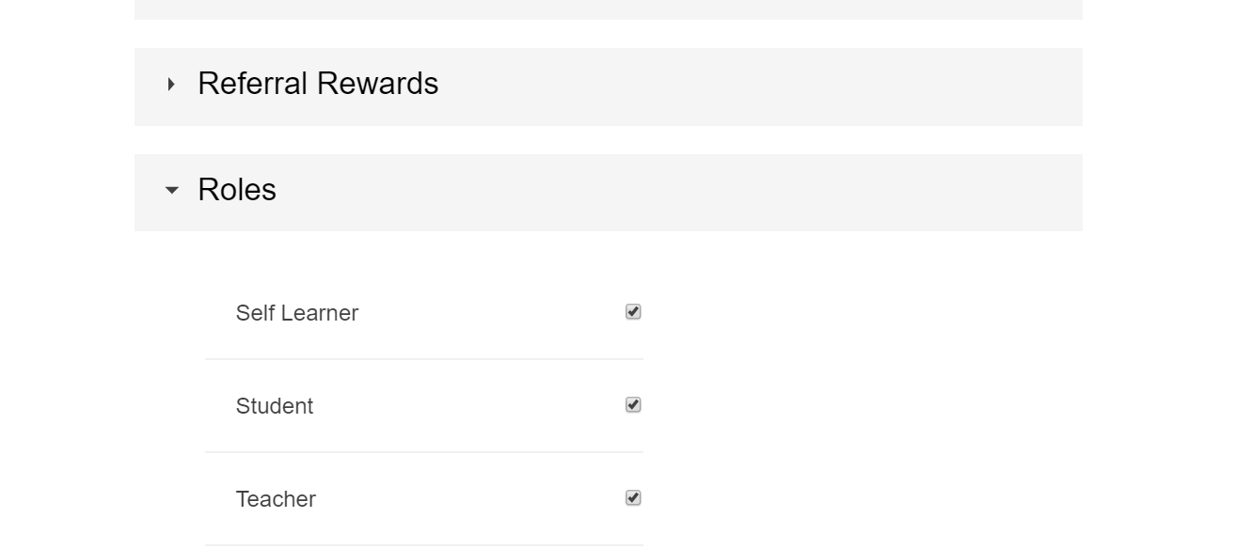Toggle the Teacher role checkbox
Image resolution: width=1252 pixels, height=549 pixels.
tap(633, 497)
